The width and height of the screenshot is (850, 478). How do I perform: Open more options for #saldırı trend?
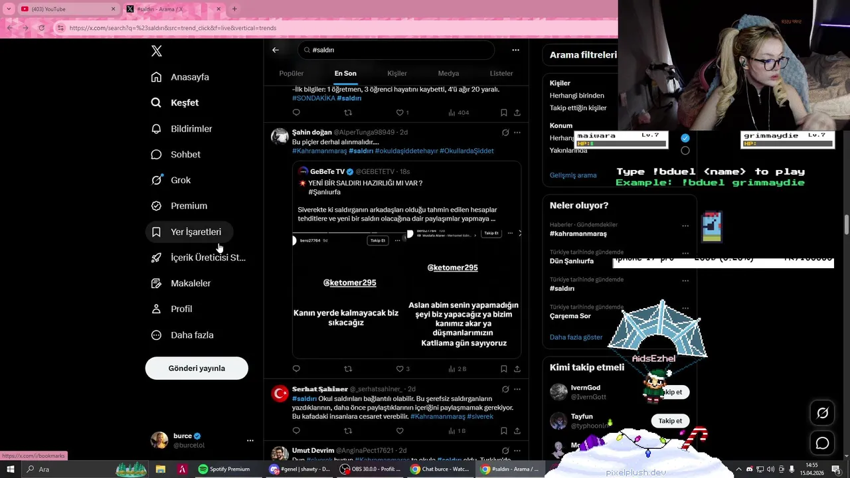685,280
